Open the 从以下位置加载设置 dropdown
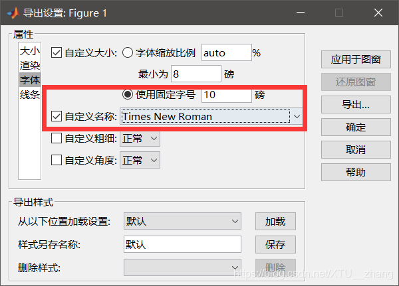Image resolution: width=399 pixels, height=286 pixels. pos(182,221)
